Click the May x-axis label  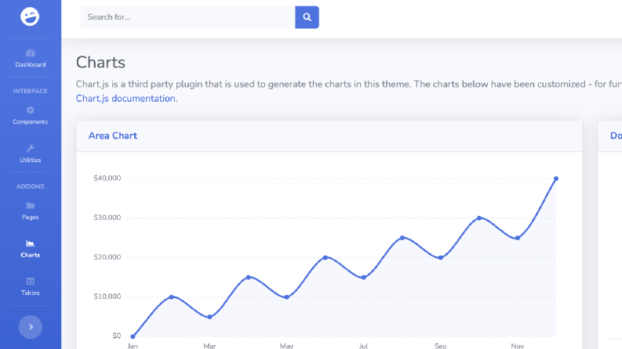point(287,346)
